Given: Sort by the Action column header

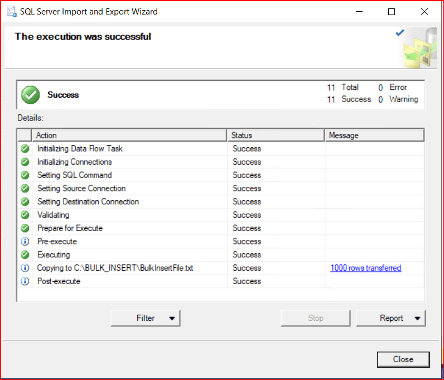Looking at the screenshot, I should pos(131,135).
